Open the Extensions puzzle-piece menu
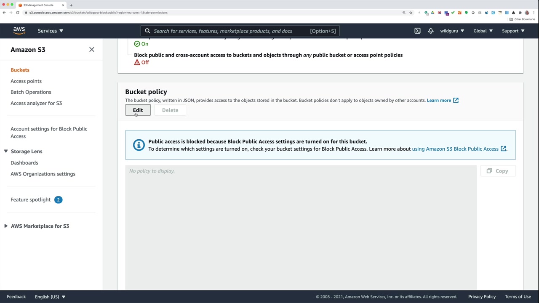This screenshot has height=303, width=539. [x=520, y=13]
